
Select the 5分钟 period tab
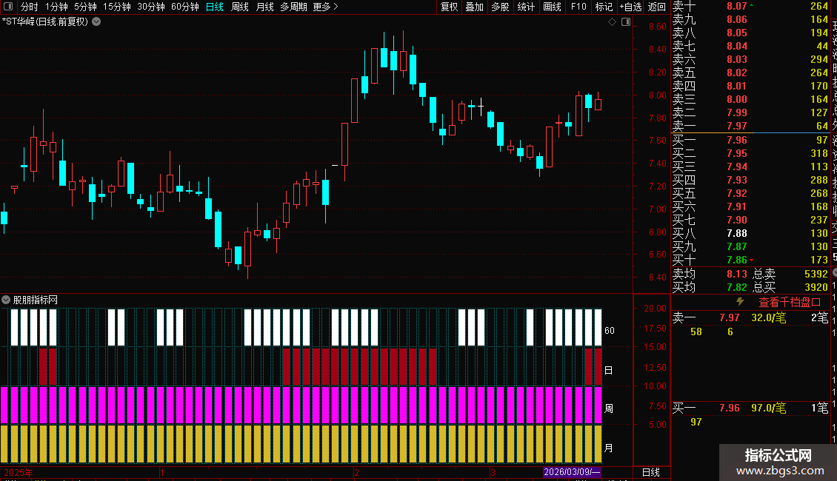click(85, 7)
